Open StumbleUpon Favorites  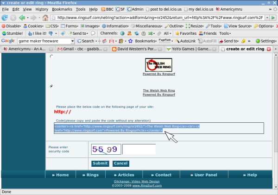click(186, 33)
